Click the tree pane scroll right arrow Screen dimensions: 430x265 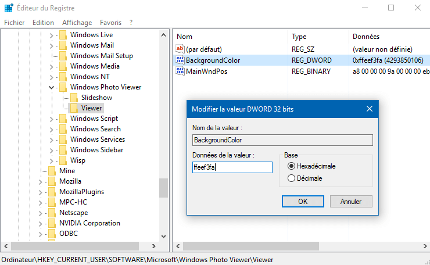(x=154, y=246)
